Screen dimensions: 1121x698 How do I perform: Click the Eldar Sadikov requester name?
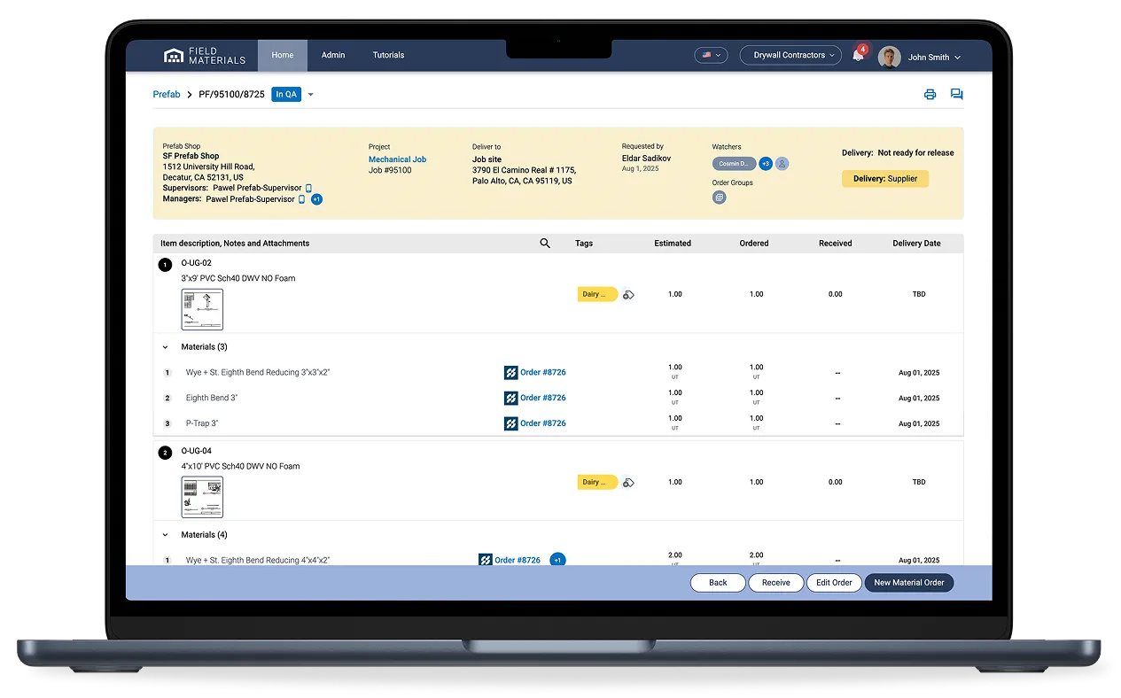pyautogui.click(x=646, y=158)
